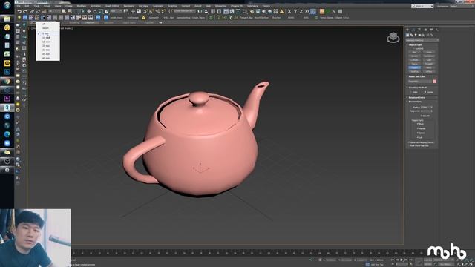This screenshot has width=475, height=267.
Task: Open the Utilities tab in command panel
Action: click(437, 30)
